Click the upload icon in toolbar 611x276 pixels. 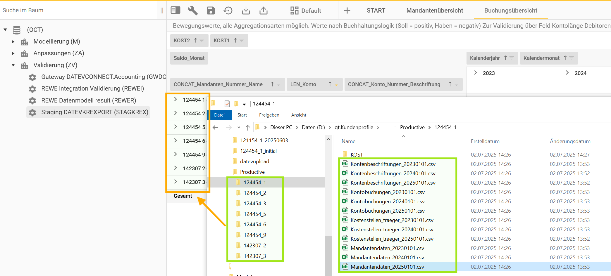[264, 11]
